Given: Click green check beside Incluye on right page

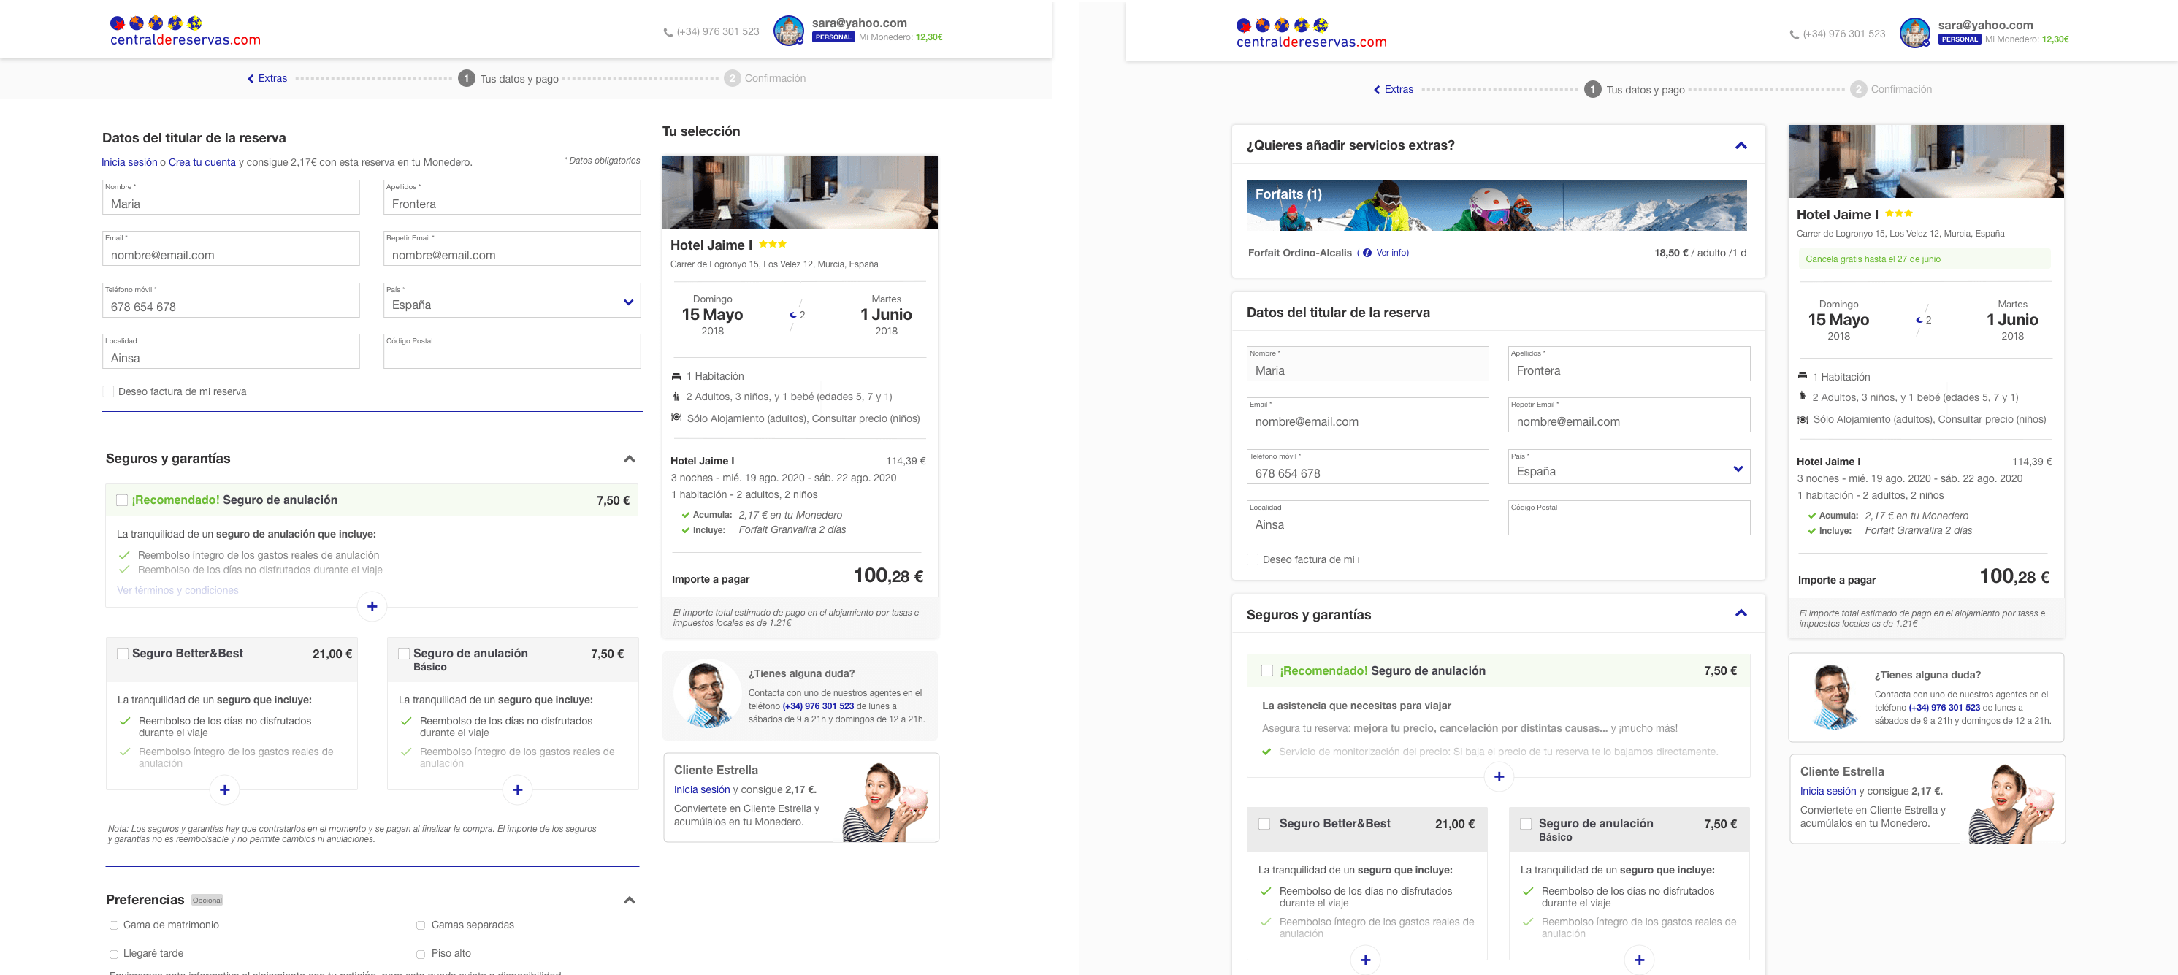Looking at the screenshot, I should (x=1811, y=531).
